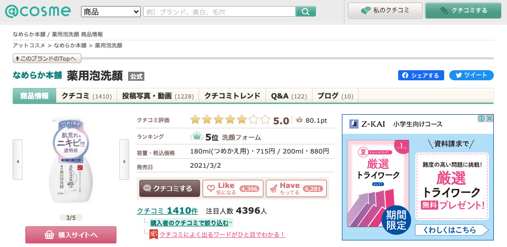Click the red P icon before the word link
Image resolution: width=507 pixels, height=247 pixels.
(153, 234)
